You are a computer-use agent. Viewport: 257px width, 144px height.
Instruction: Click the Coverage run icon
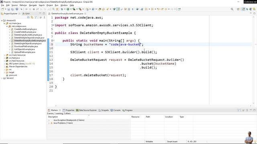coord(74,9)
